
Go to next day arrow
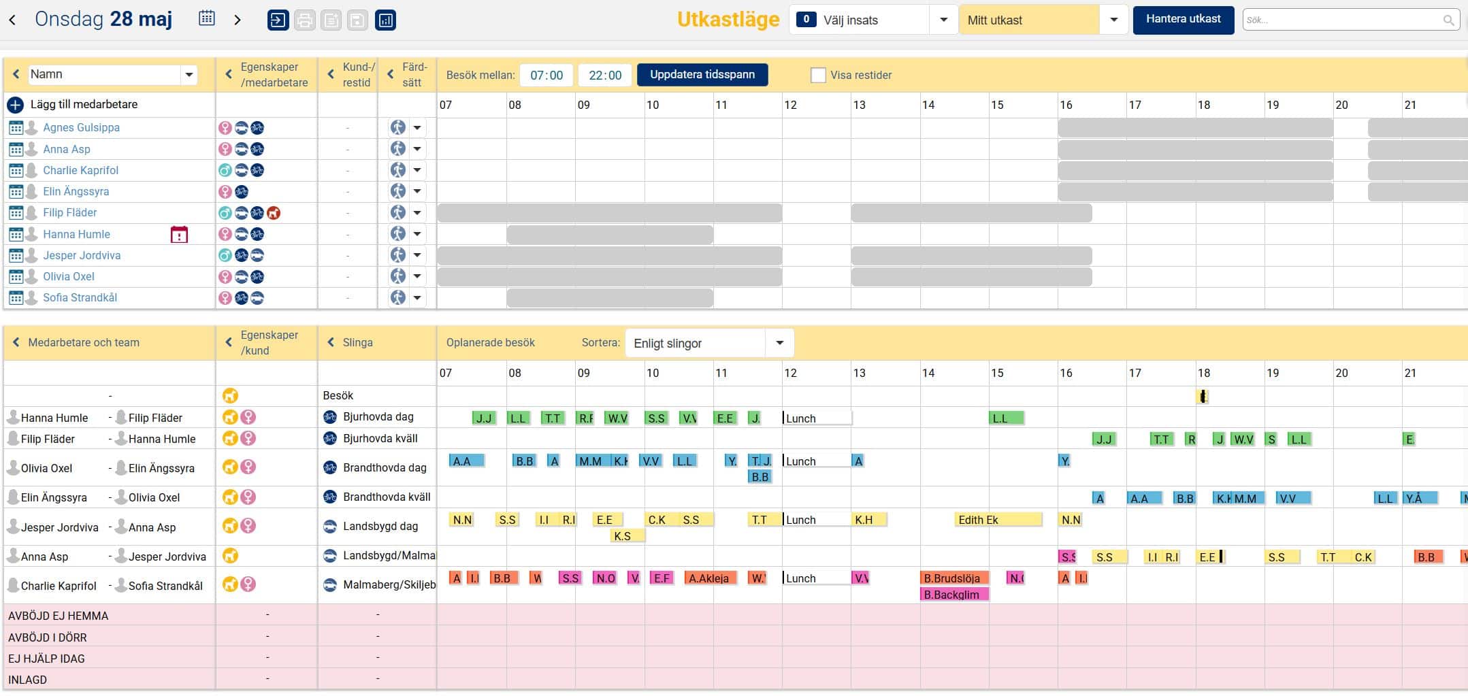tap(238, 20)
